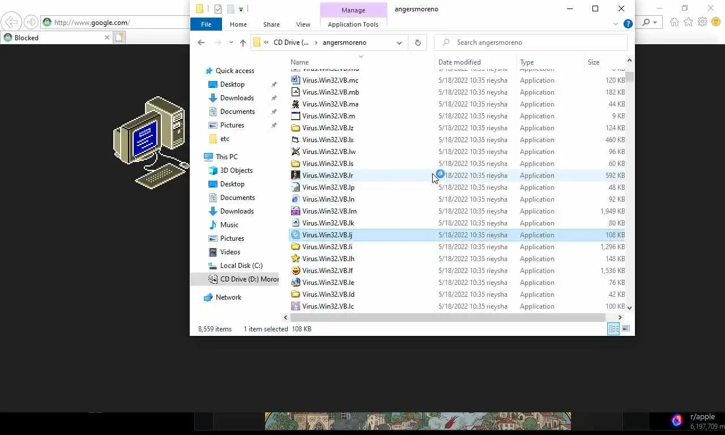Click the Virus.Win32.VB.ma file icon
Viewport: 725px width, 435px height.
point(295,104)
